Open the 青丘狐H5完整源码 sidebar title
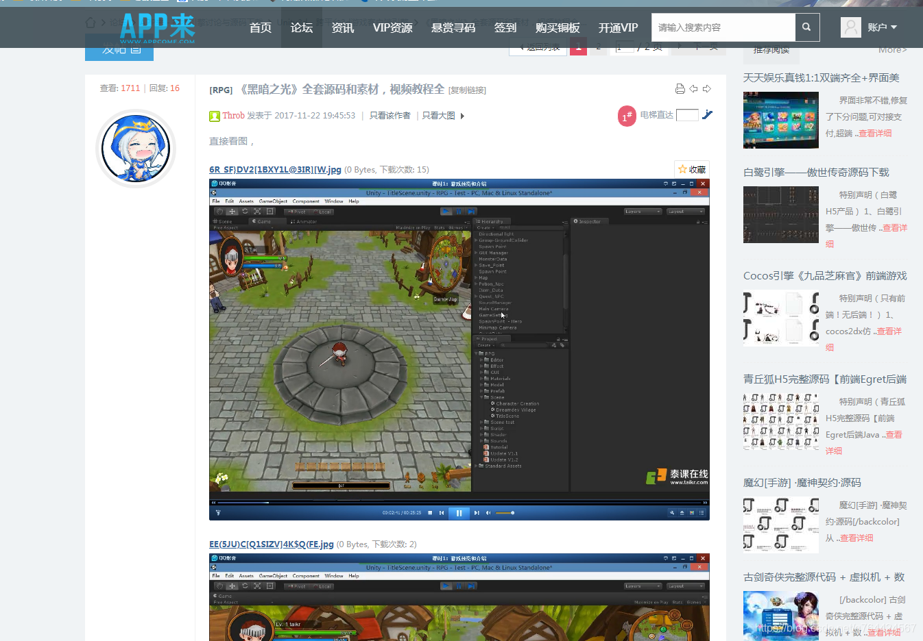 [825, 379]
